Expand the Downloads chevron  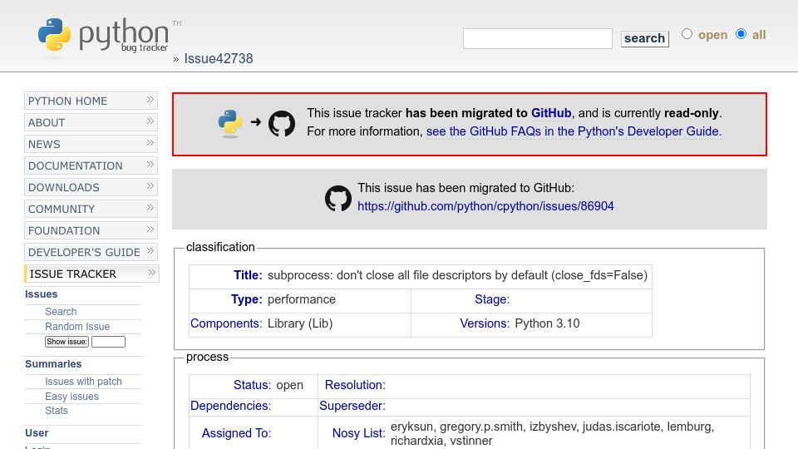pos(150,186)
